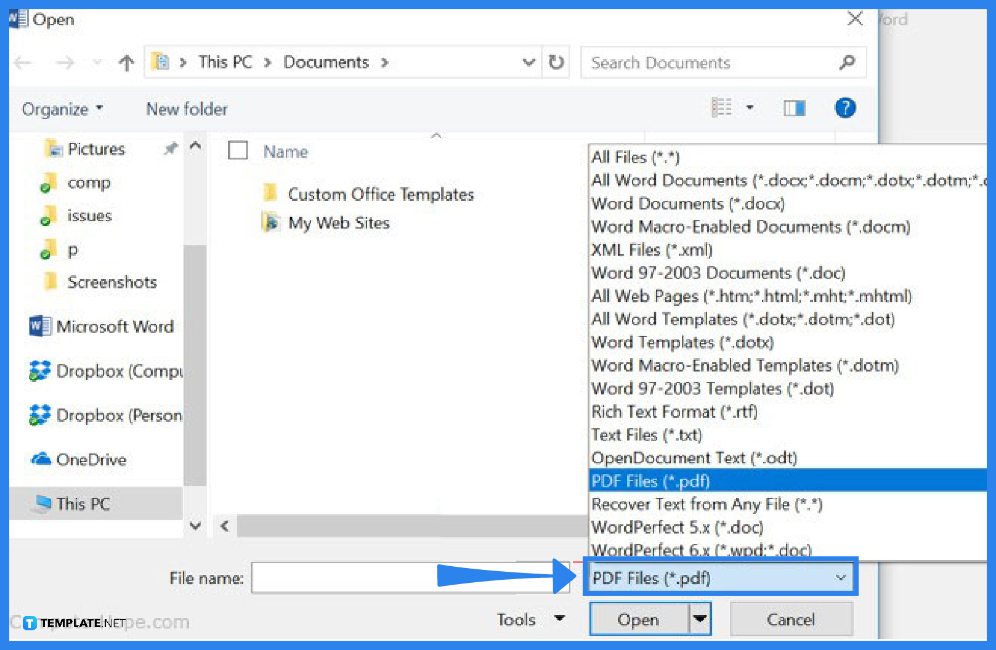Refresh the Documents folder view
This screenshot has height=650, width=996.
(555, 62)
